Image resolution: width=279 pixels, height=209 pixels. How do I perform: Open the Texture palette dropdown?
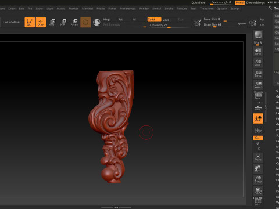tap(182, 9)
